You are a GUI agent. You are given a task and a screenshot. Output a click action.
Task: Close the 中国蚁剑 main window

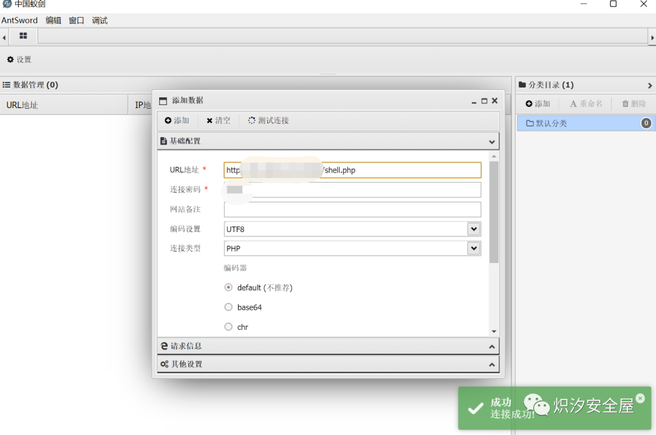pyautogui.click(x=643, y=4)
